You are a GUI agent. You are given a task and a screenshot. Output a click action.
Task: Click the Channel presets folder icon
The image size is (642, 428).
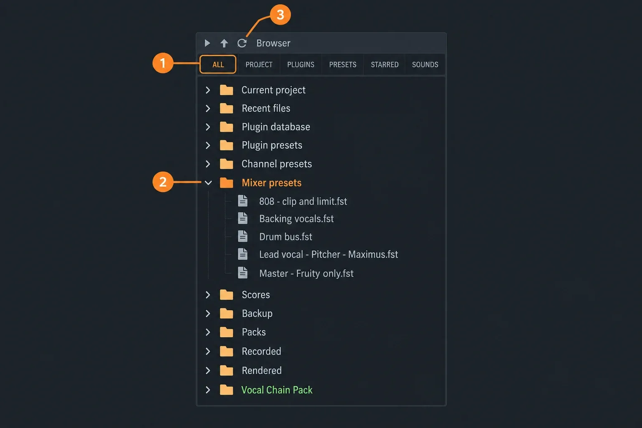227,164
